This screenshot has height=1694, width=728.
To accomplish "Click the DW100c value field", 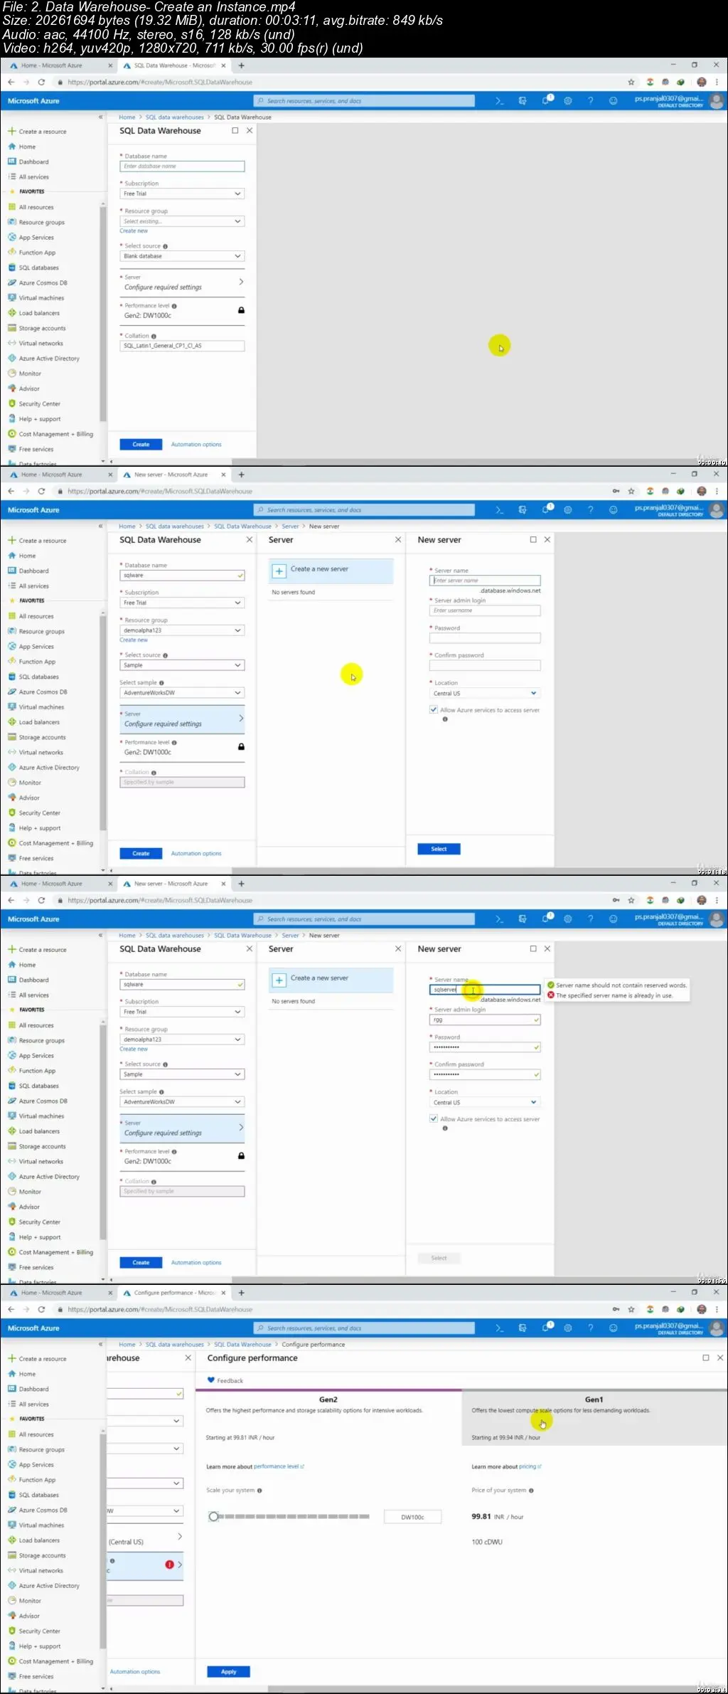I will (412, 1517).
